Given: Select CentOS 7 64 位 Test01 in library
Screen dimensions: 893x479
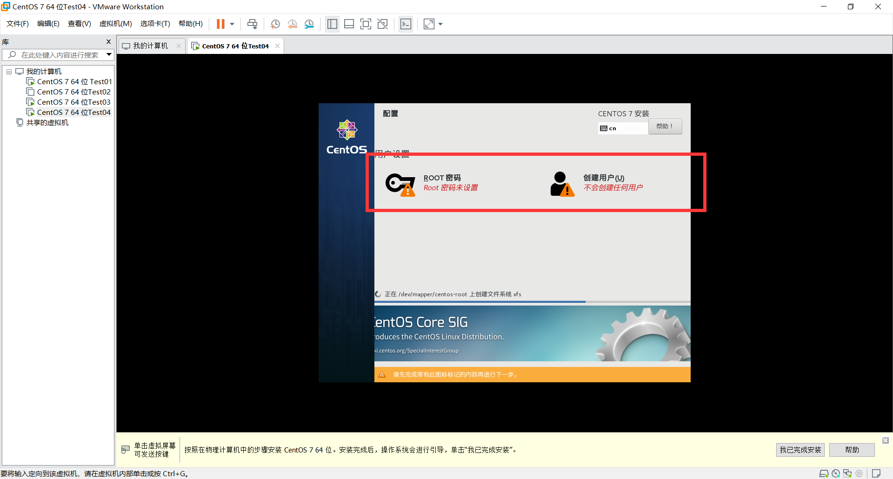Looking at the screenshot, I should pyautogui.click(x=74, y=82).
